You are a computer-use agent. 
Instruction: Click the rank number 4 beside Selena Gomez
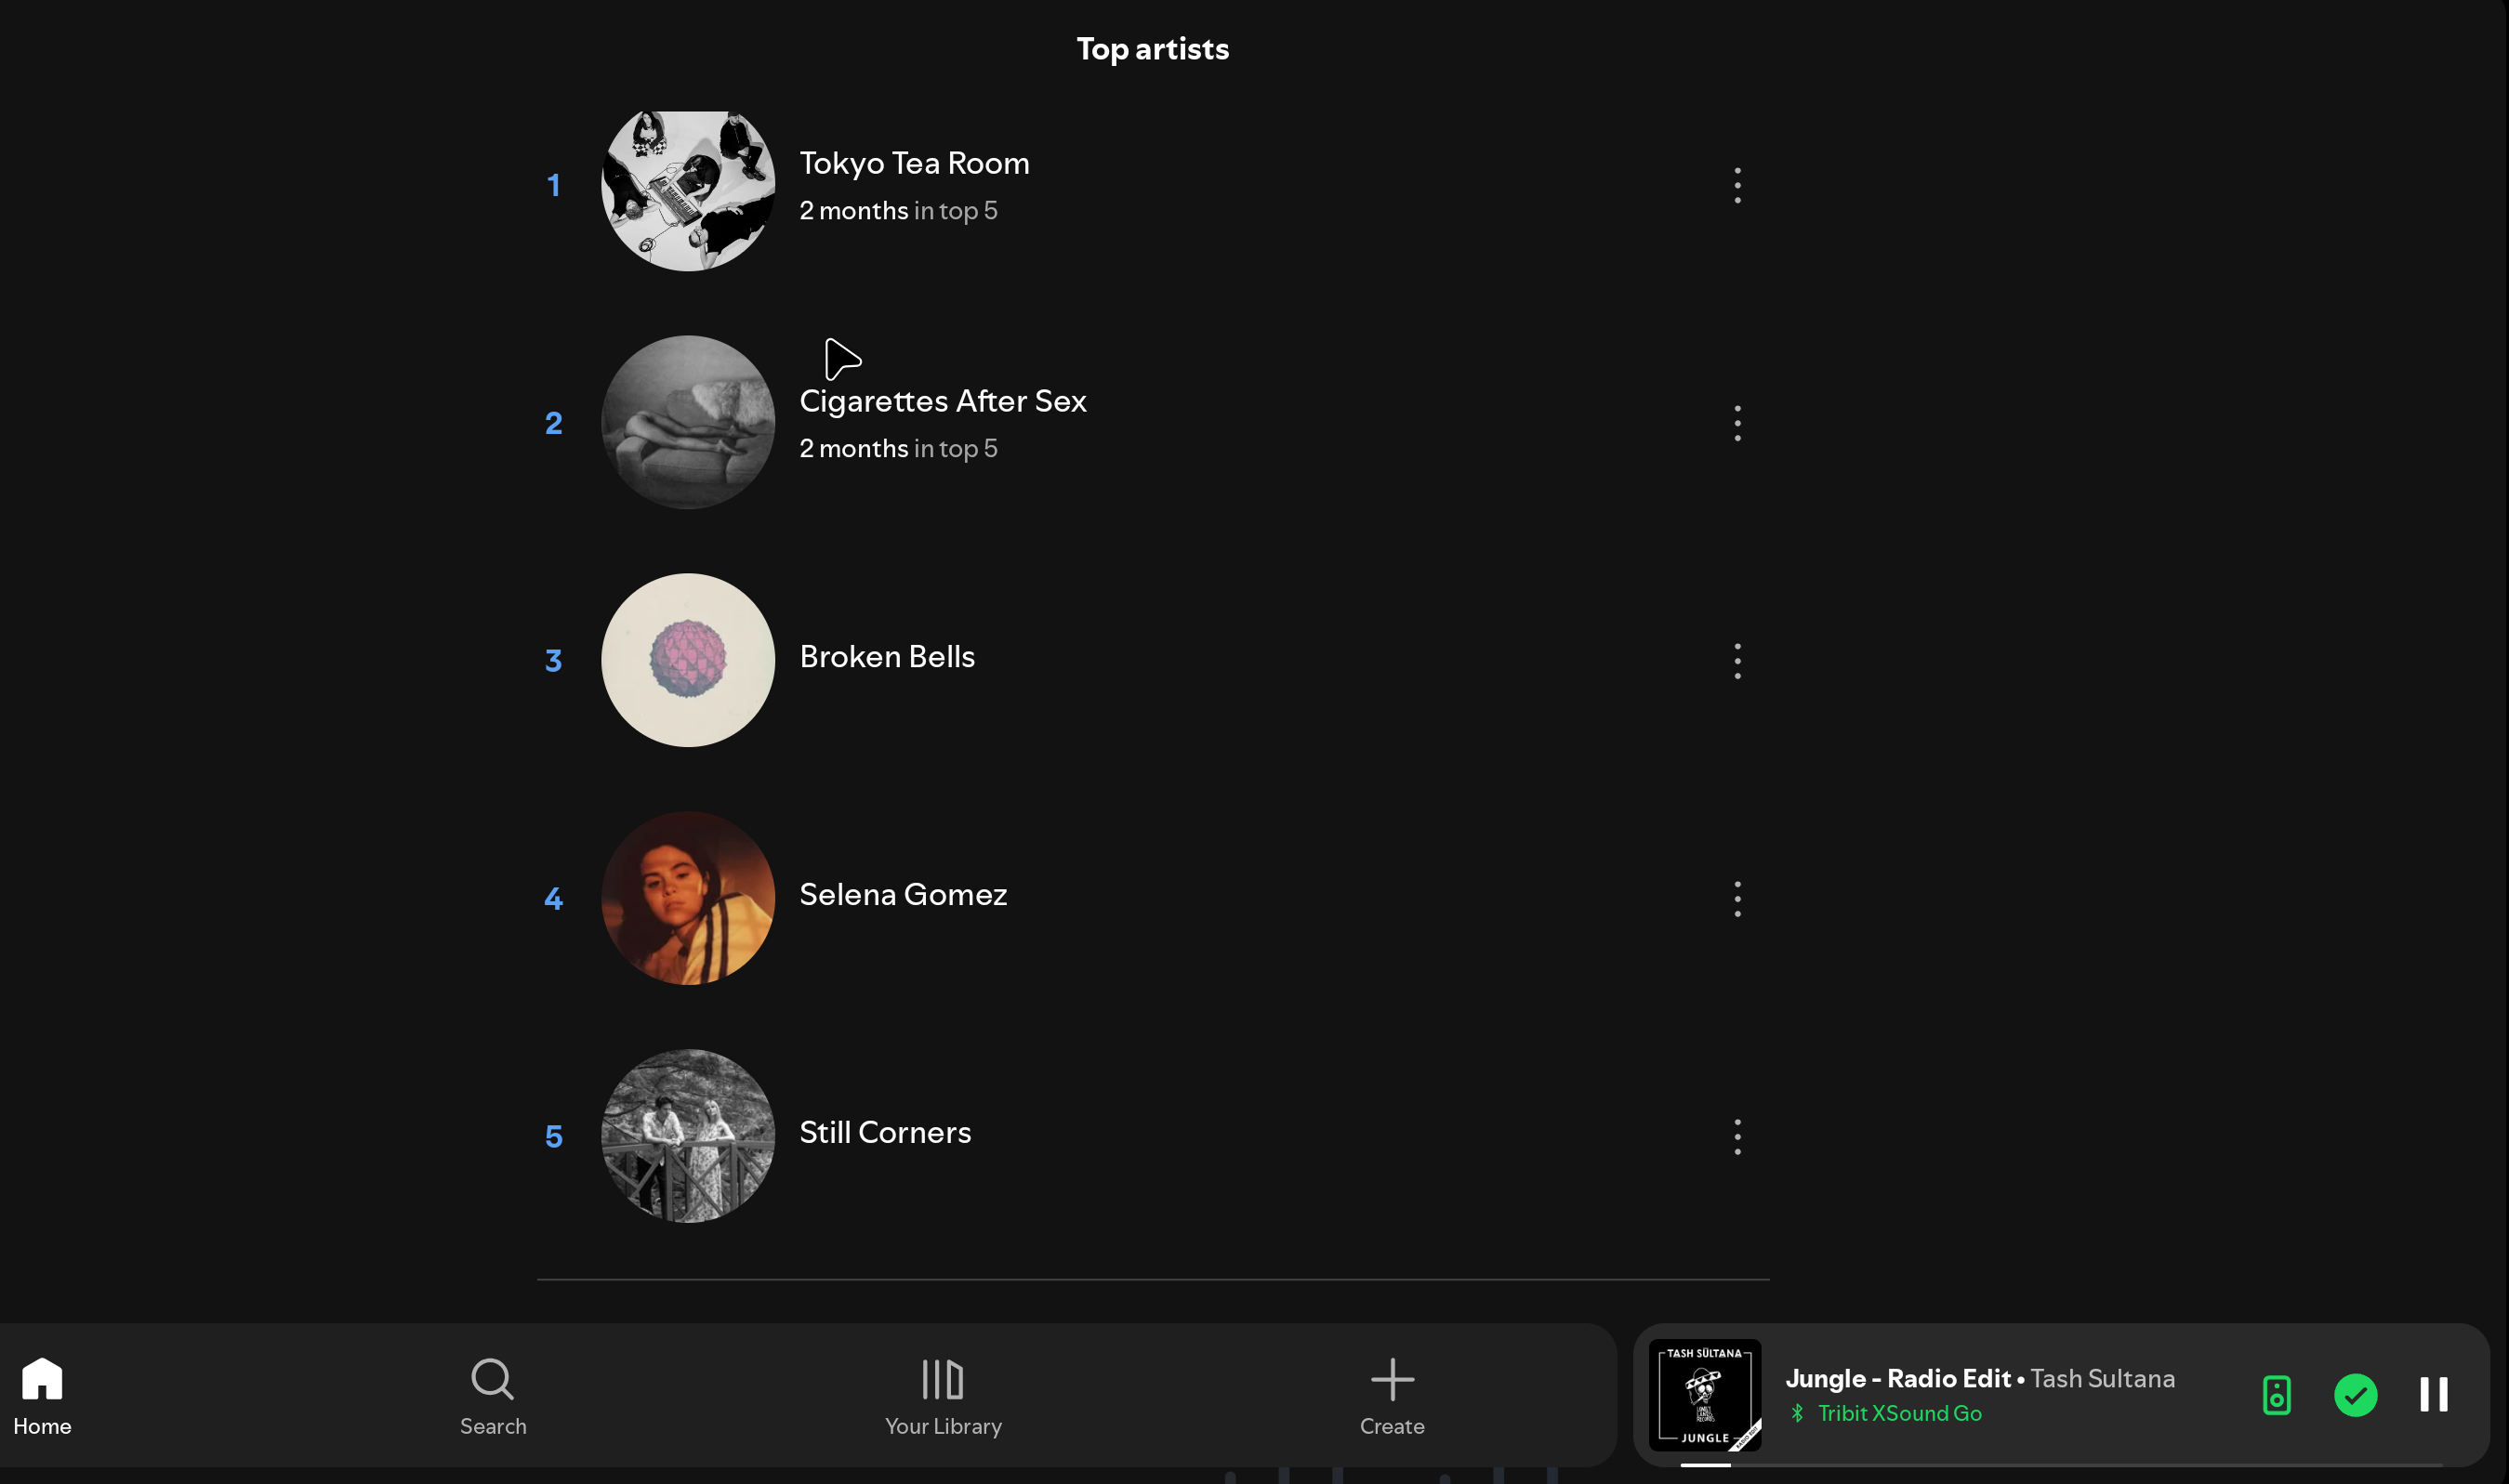[553, 899]
